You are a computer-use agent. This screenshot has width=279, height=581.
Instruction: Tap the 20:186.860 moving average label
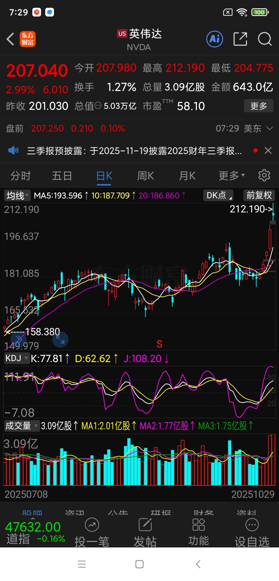[162, 195]
